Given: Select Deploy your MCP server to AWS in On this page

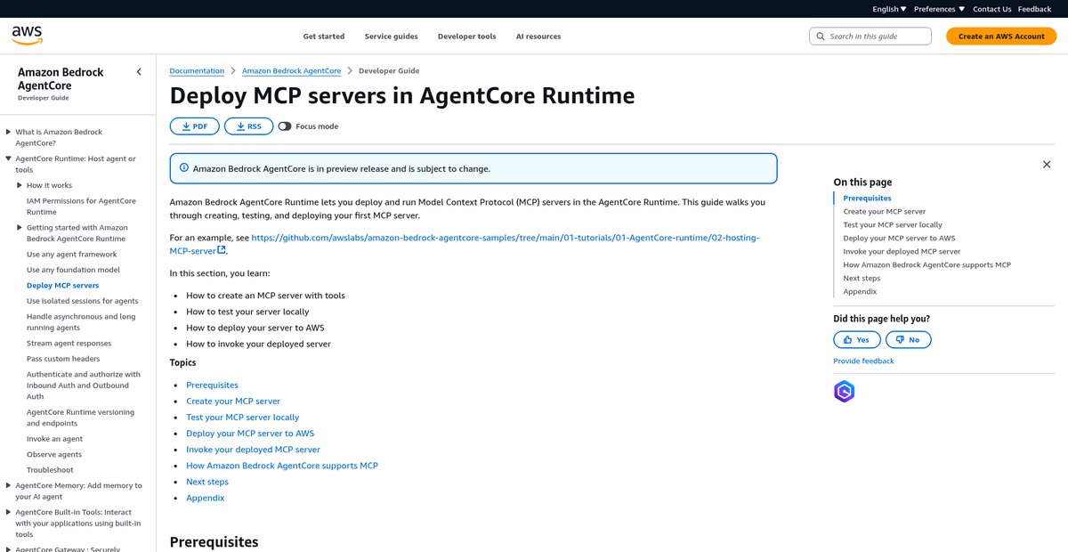Looking at the screenshot, I should 899,238.
